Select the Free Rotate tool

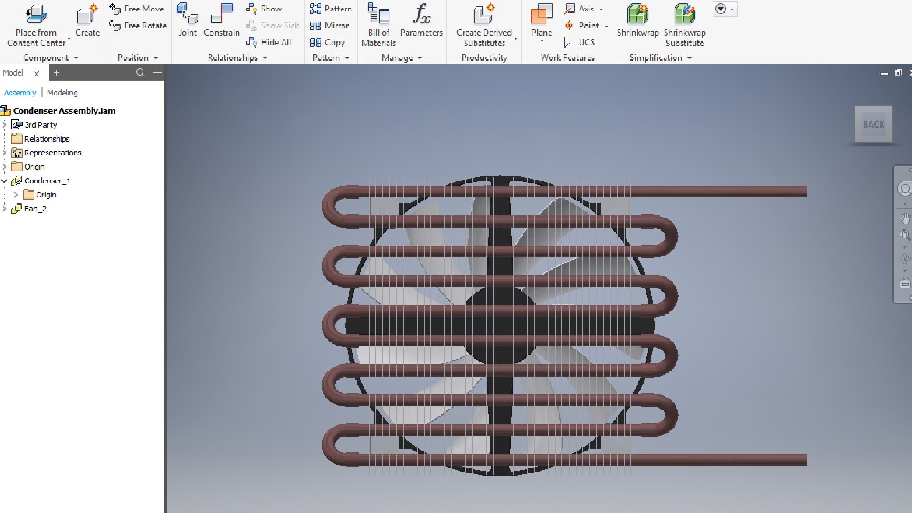pos(138,26)
